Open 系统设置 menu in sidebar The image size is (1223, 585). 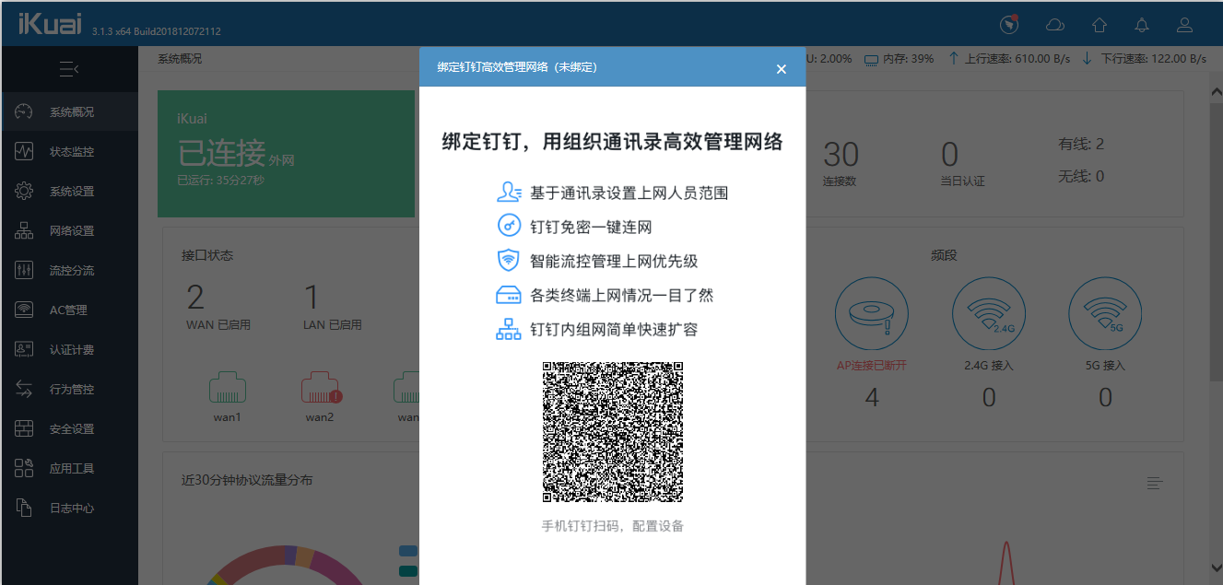click(x=70, y=191)
